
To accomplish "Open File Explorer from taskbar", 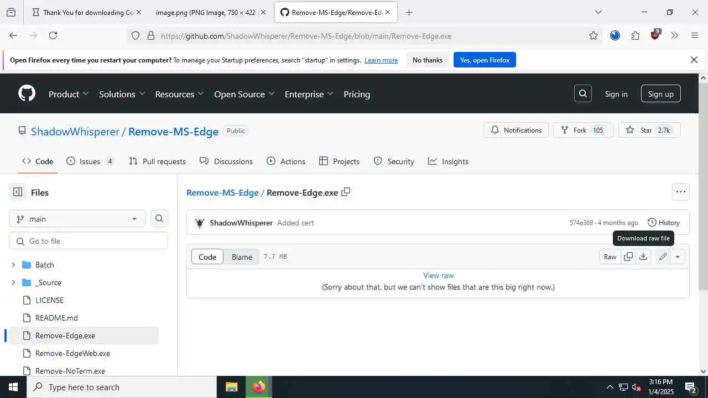I will click(x=231, y=387).
